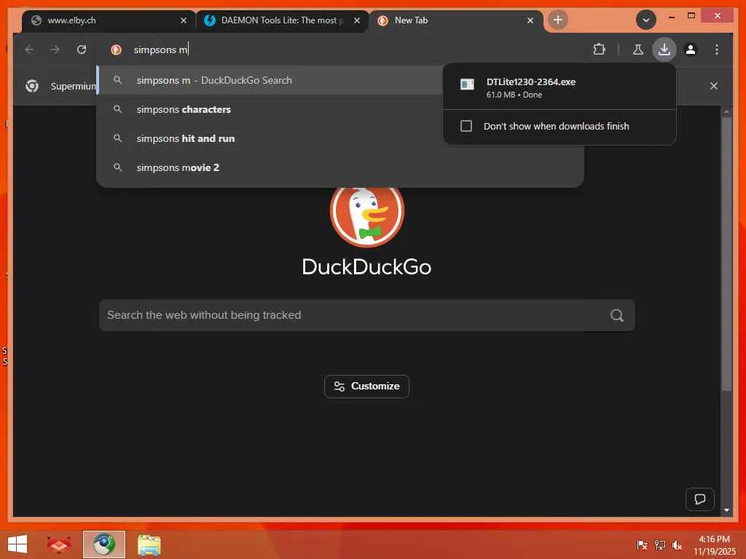Click the muted volume tray icon
Viewport: 746px width, 559px height.
[x=677, y=544]
